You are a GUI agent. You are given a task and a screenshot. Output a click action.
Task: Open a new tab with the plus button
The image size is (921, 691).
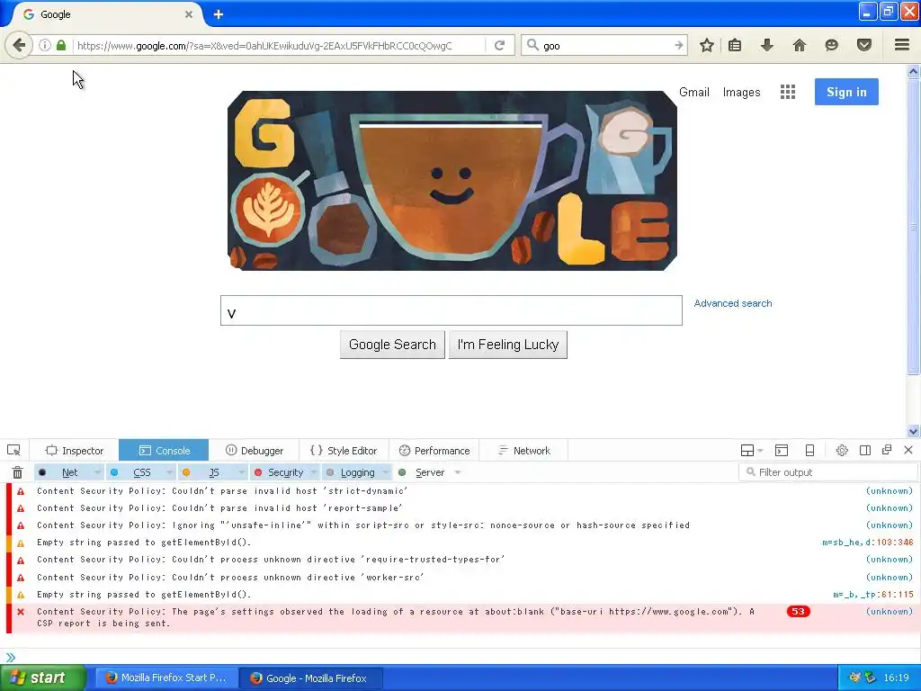click(218, 14)
